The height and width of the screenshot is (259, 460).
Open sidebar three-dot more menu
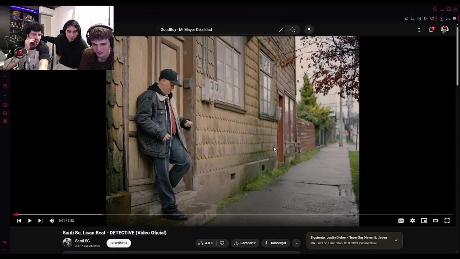5,250
